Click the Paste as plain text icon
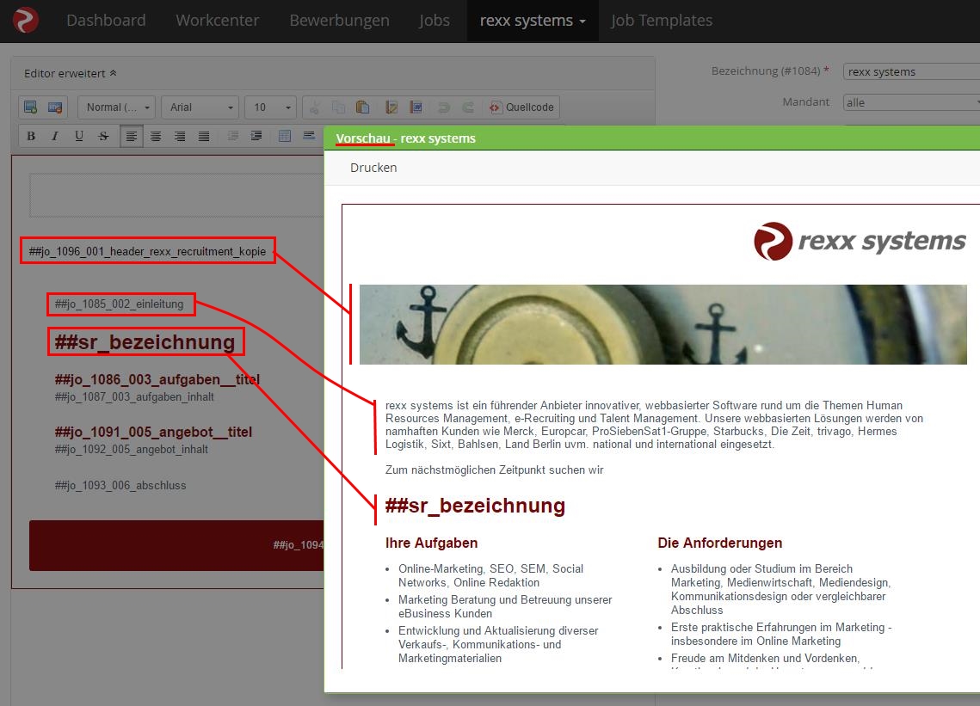980x706 pixels. pyautogui.click(x=391, y=107)
